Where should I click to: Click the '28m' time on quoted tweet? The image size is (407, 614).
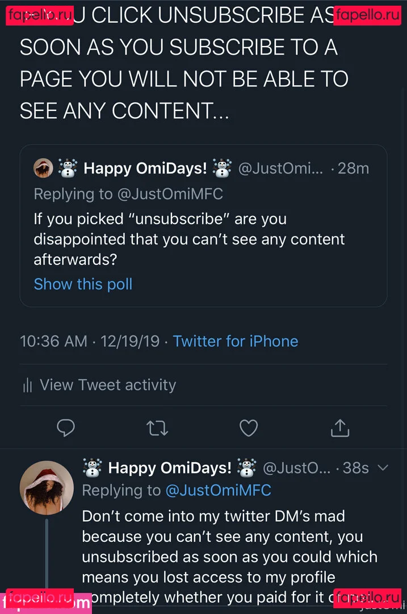(353, 168)
